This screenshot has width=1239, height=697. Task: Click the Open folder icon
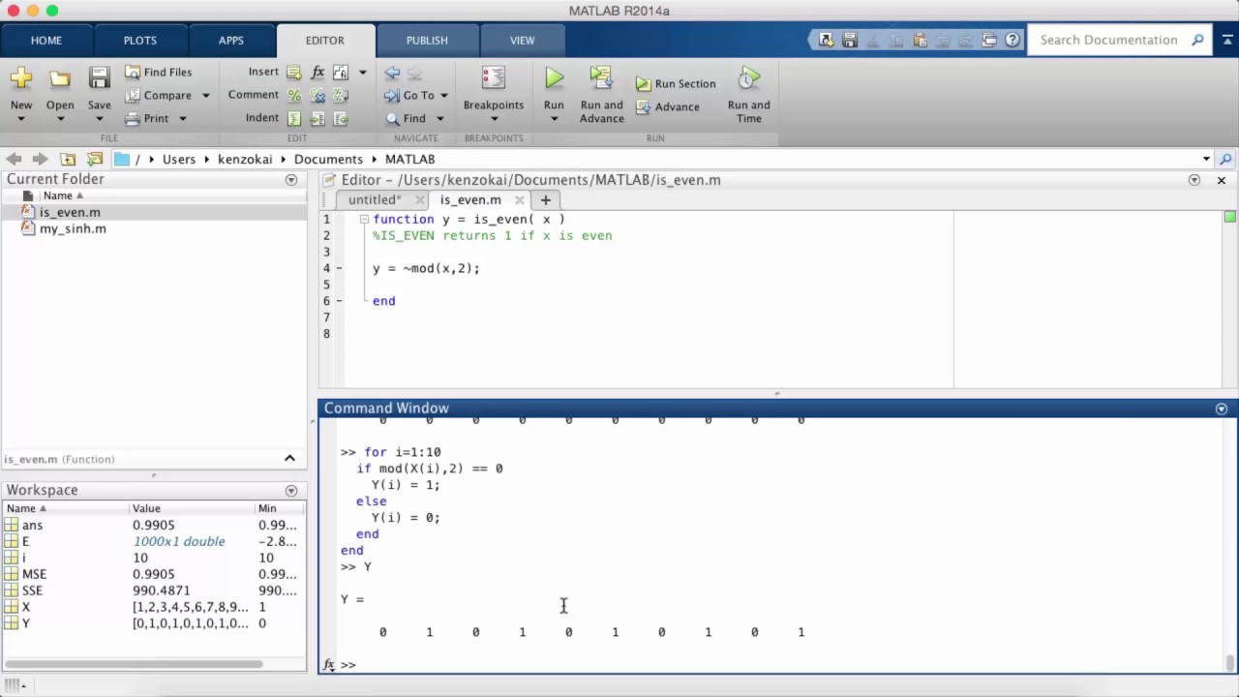pos(60,78)
